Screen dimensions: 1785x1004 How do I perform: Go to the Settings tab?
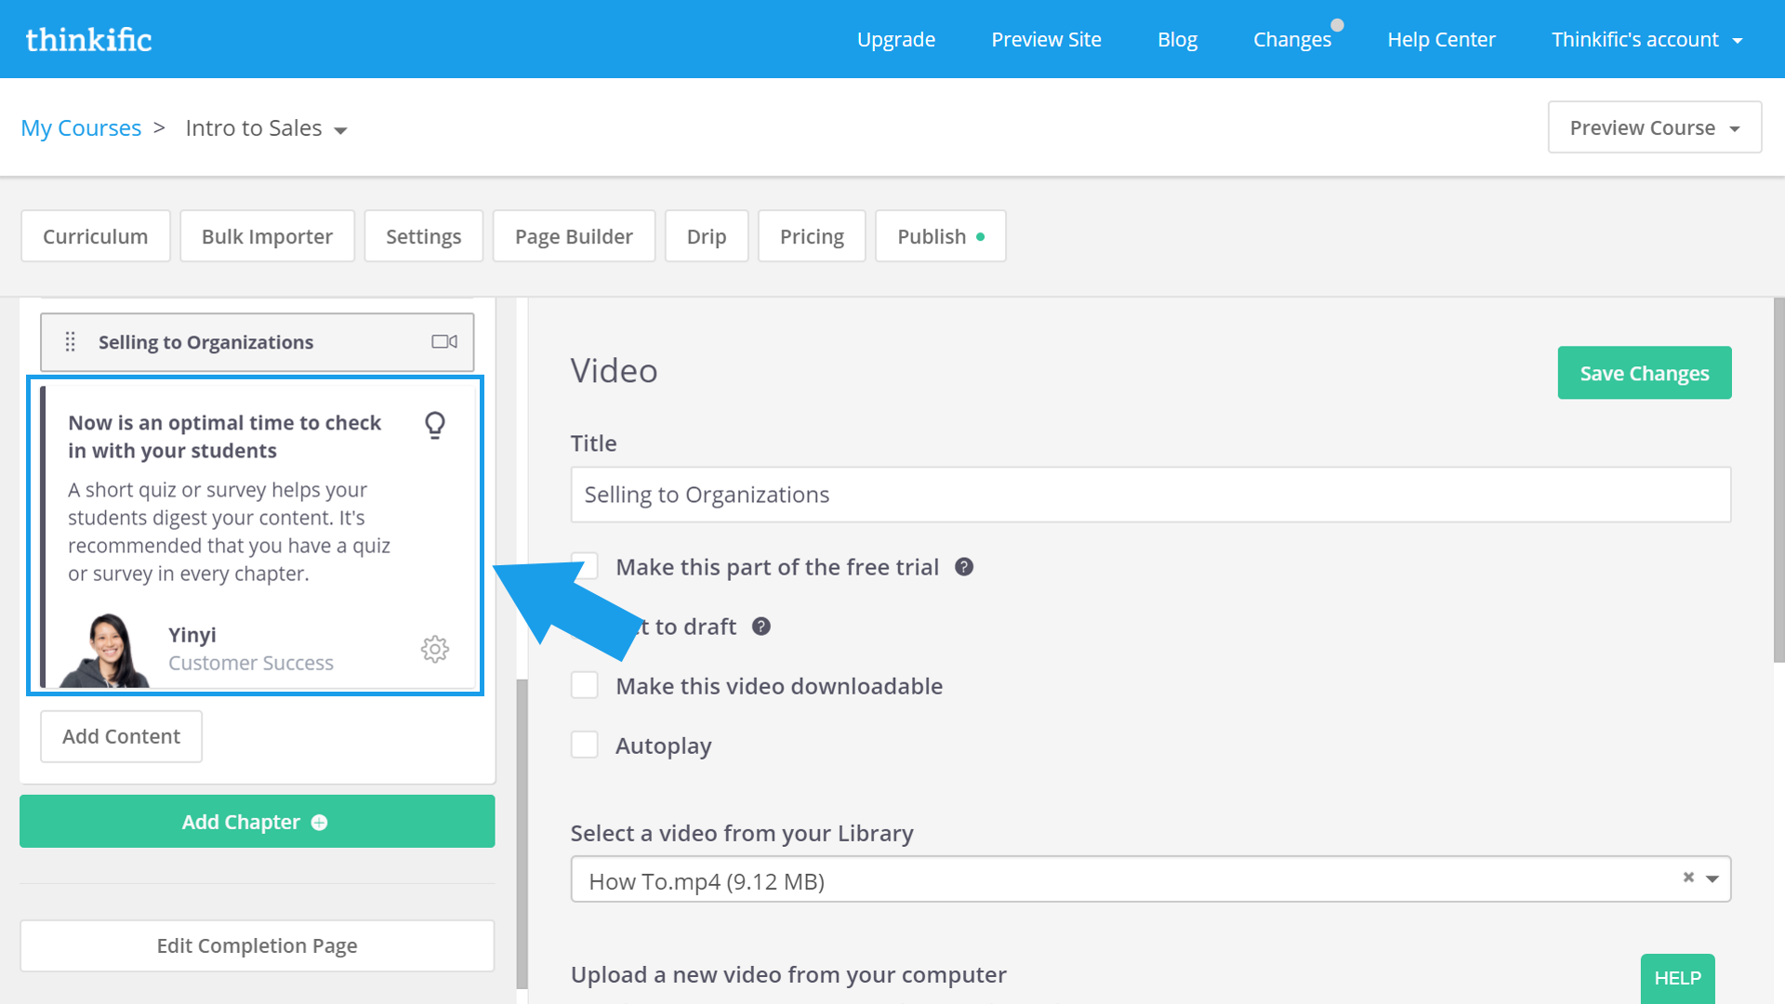coord(423,236)
